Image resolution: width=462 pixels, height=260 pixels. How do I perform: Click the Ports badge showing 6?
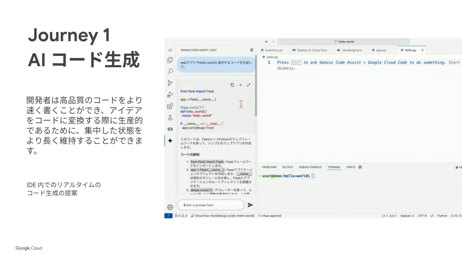pyautogui.click(x=360, y=167)
